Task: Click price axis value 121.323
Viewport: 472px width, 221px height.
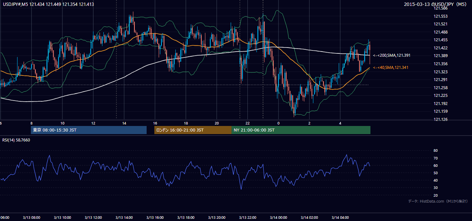Action: [x=440, y=72]
